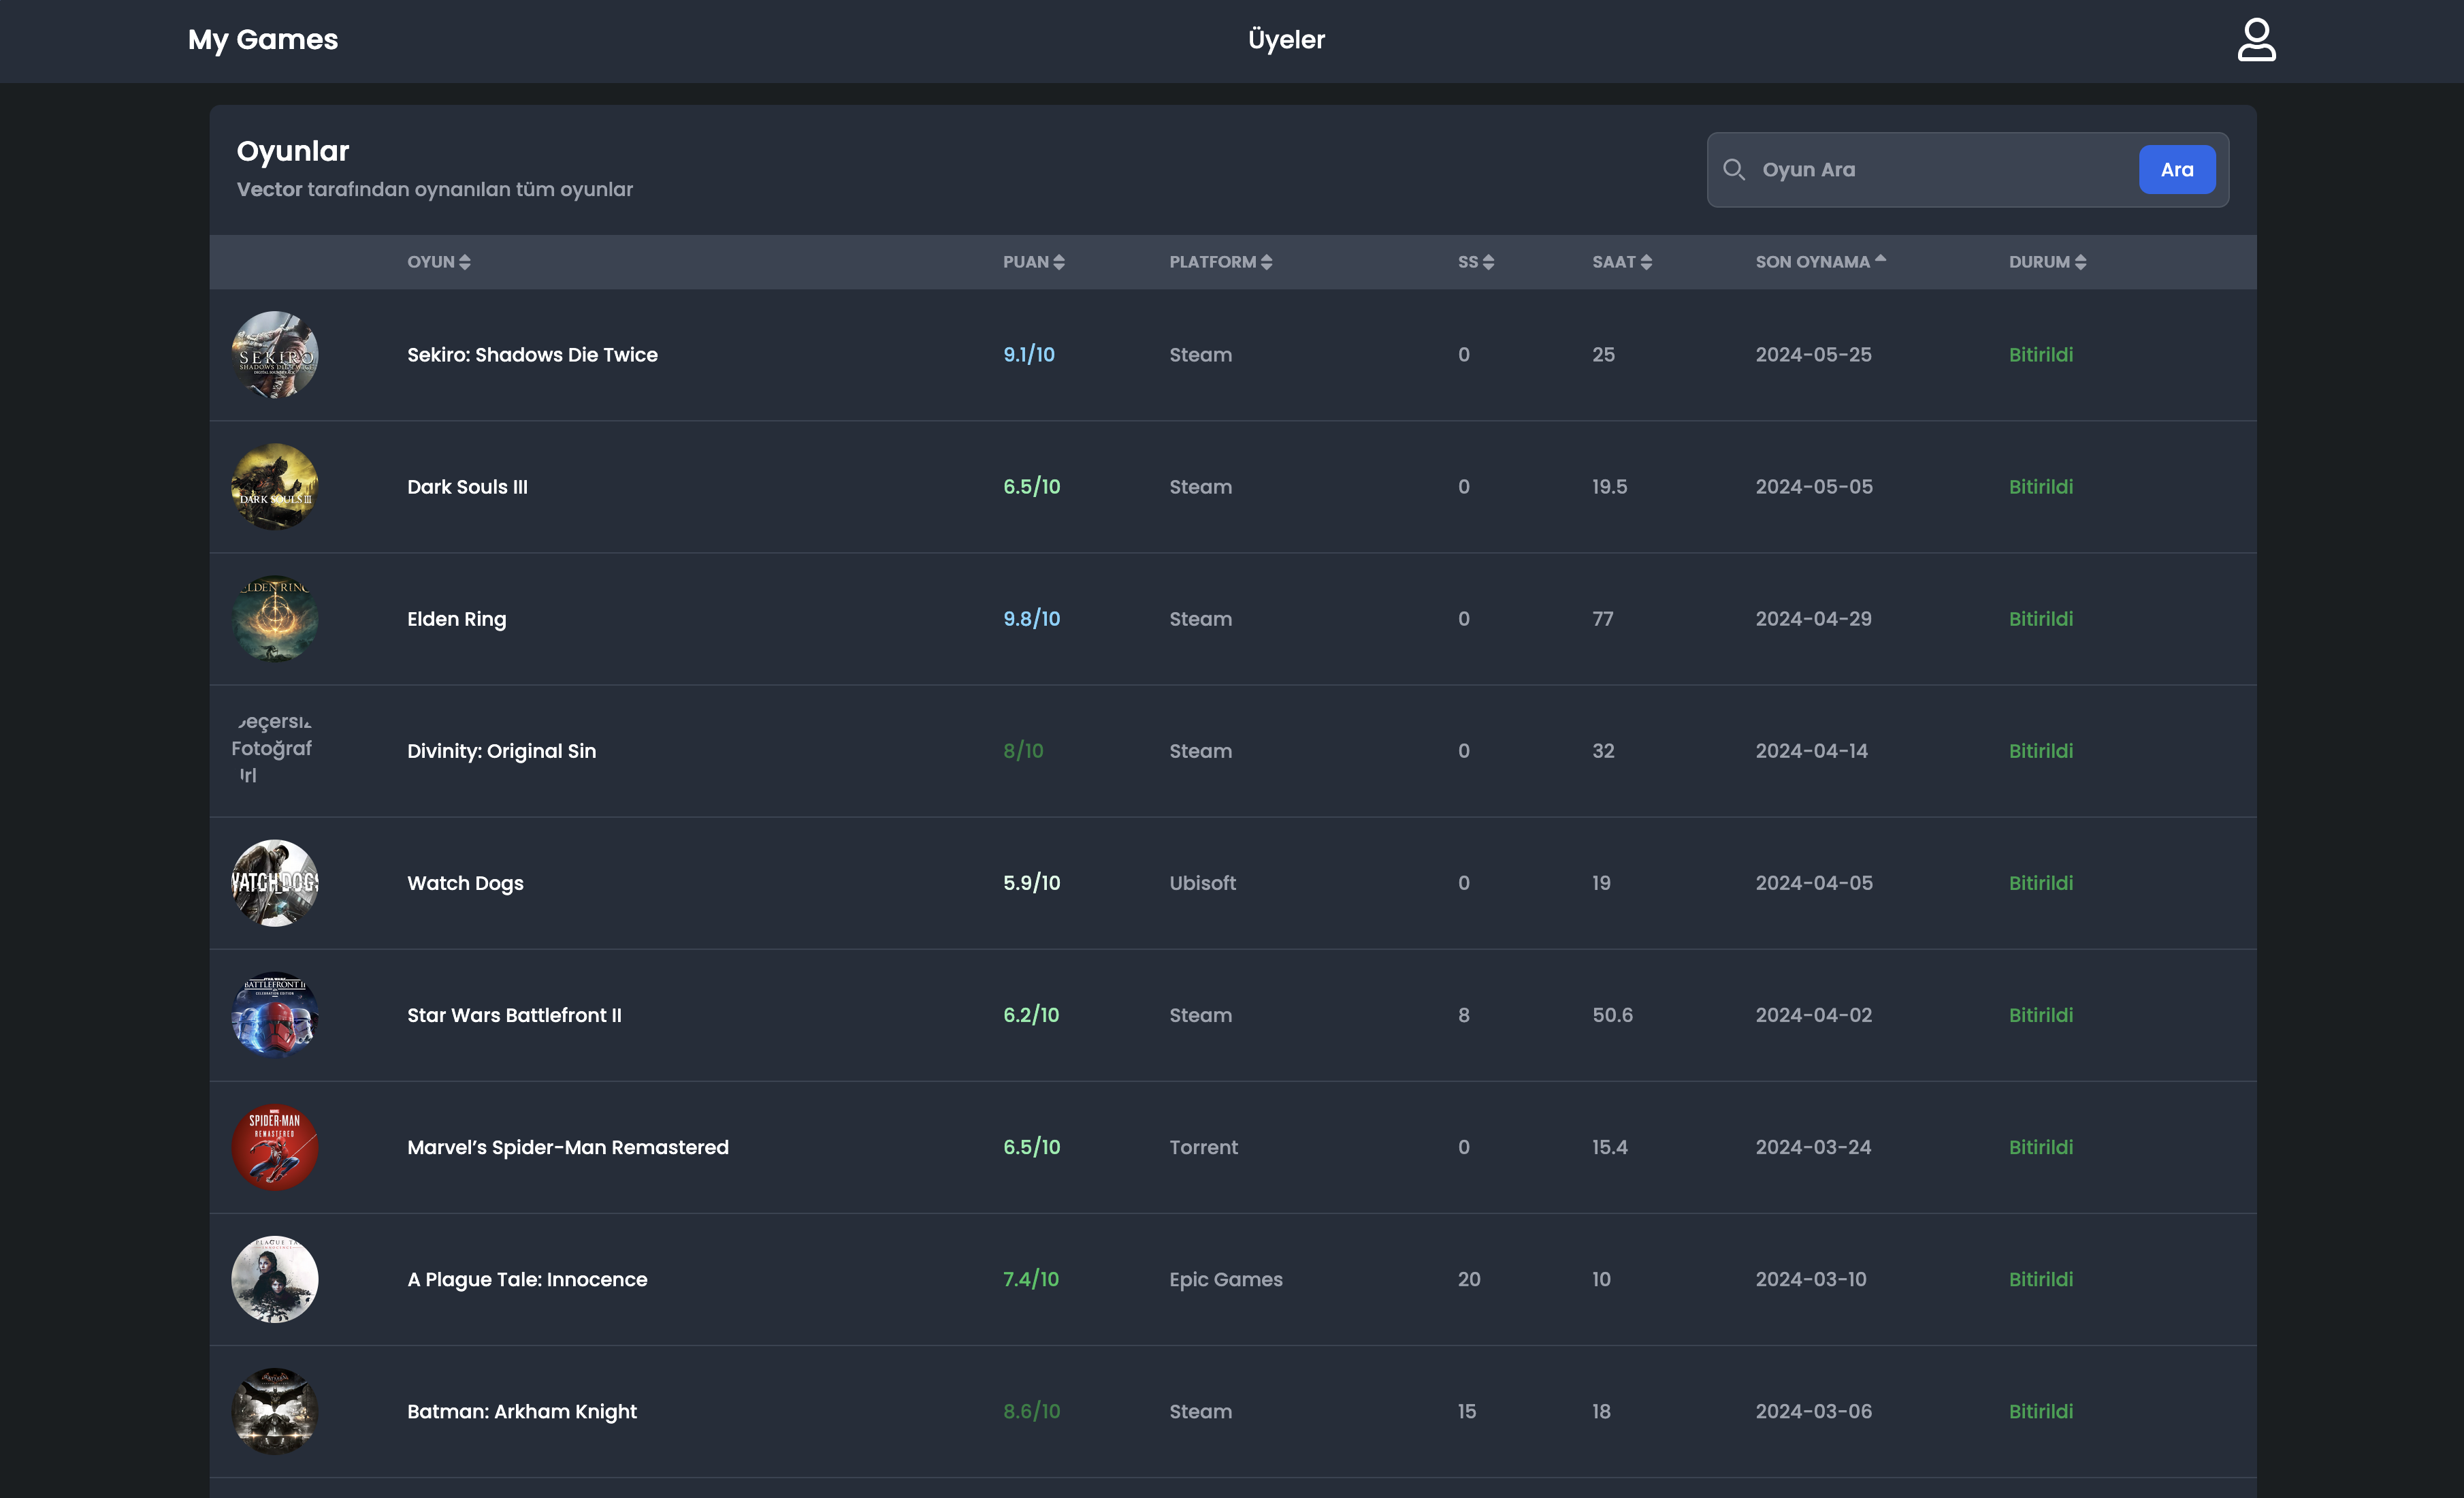Open the Üyeler menu item
The image size is (2464, 1498).
(1286, 40)
